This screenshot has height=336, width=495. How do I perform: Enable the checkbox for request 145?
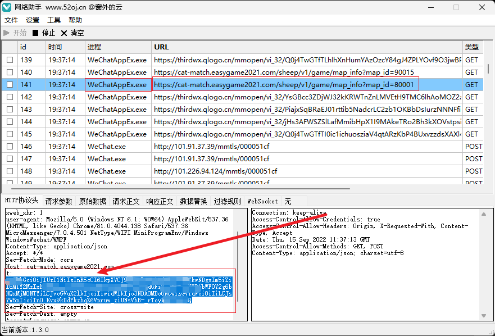10,134
